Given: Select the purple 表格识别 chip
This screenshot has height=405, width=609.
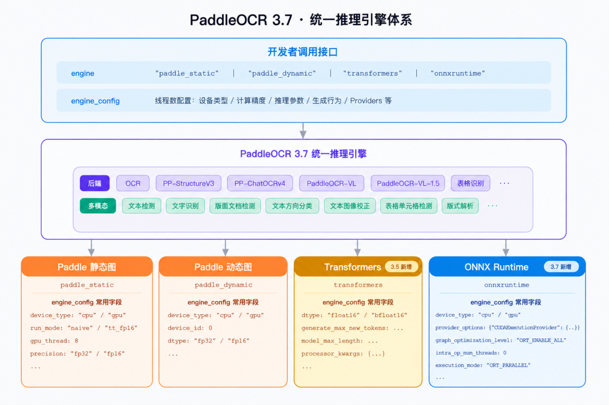Looking at the screenshot, I should click(x=470, y=183).
